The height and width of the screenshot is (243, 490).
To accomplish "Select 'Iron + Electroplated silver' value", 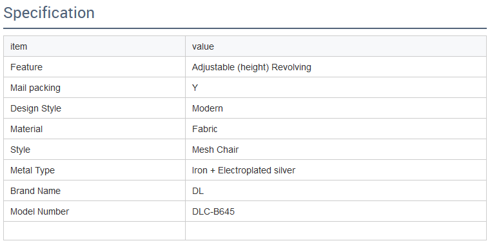I will point(244,170).
